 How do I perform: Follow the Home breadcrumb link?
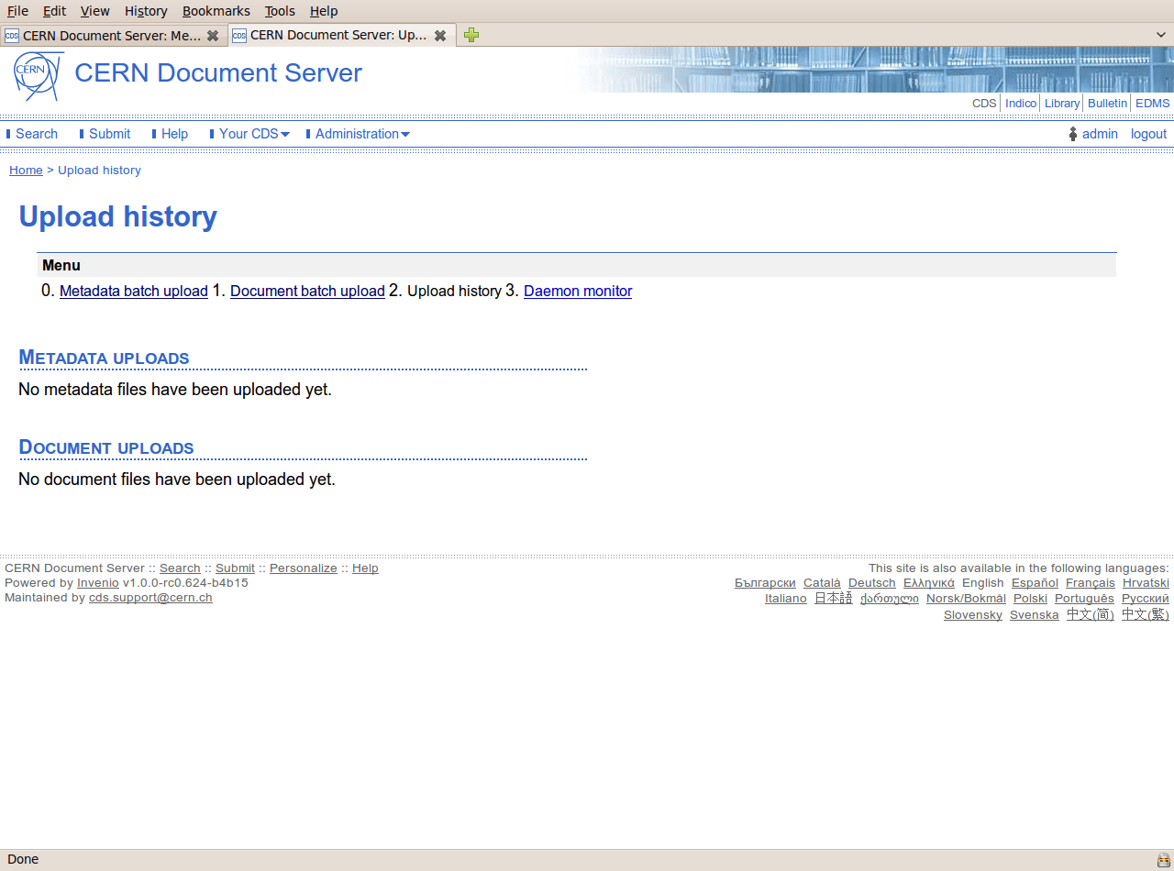26,171
